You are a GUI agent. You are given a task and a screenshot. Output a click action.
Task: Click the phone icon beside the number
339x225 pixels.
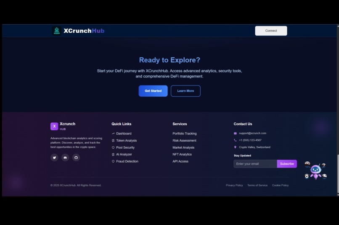[235, 140]
